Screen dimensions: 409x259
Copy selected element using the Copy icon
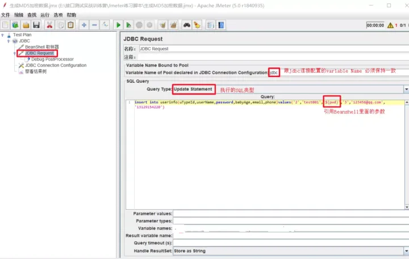60,26
